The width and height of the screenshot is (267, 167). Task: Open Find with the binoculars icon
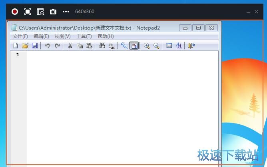[x=102, y=46]
